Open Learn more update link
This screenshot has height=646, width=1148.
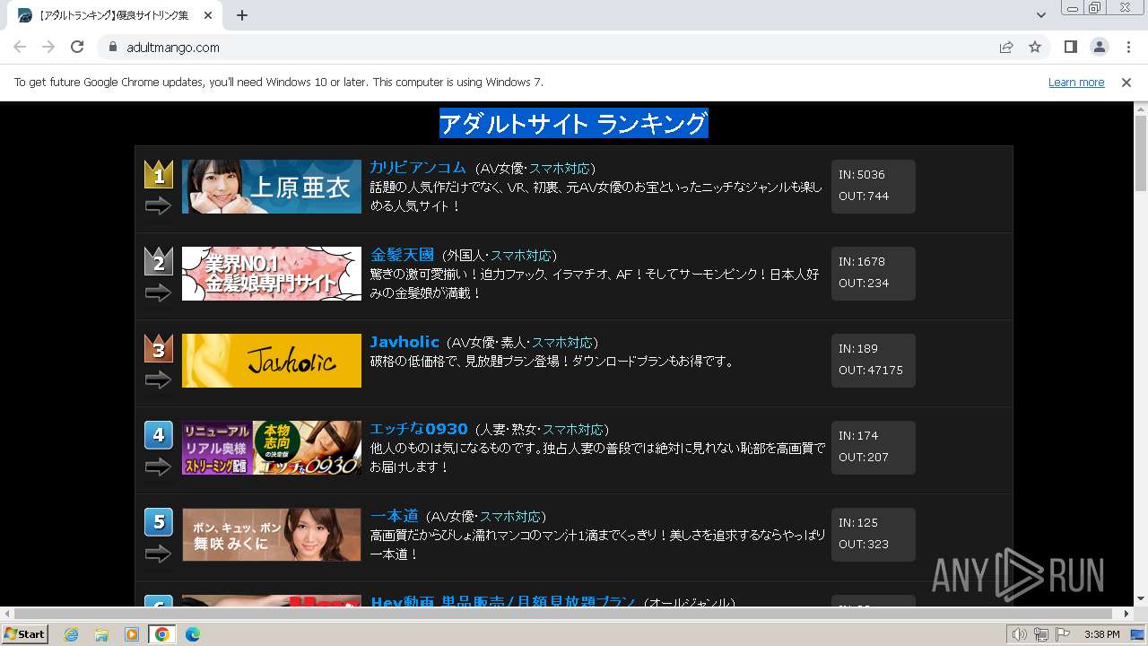[1076, 82]
